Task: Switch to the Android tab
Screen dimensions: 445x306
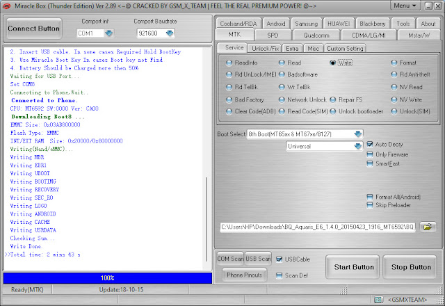Action: click(276, 24)
